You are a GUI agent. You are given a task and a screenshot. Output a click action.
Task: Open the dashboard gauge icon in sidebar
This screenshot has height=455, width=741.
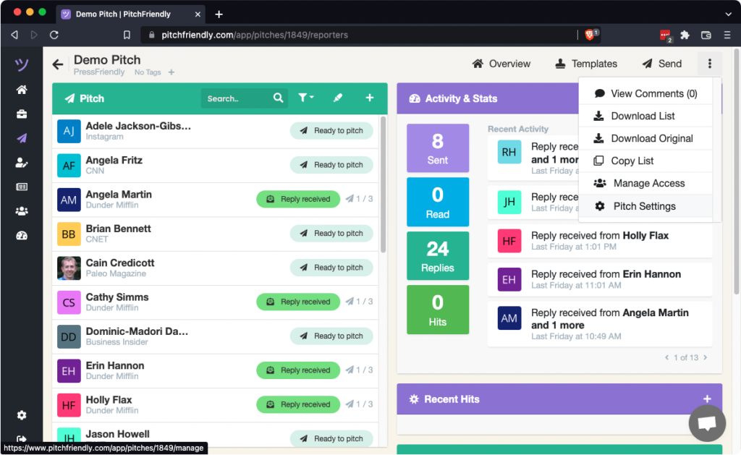pyautogui.click(x=22, y=235)
